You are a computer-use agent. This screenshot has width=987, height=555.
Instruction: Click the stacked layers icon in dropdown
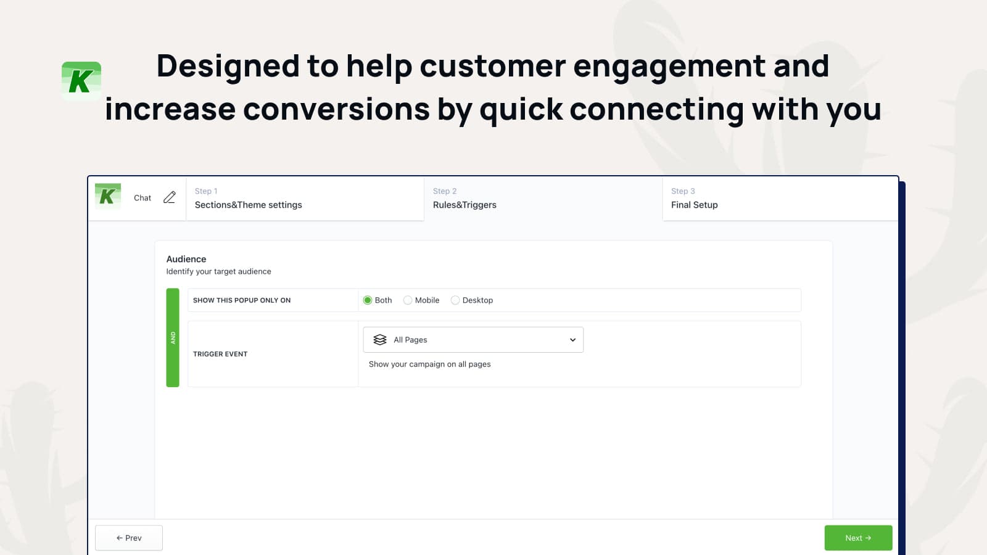tap(380, 340)
